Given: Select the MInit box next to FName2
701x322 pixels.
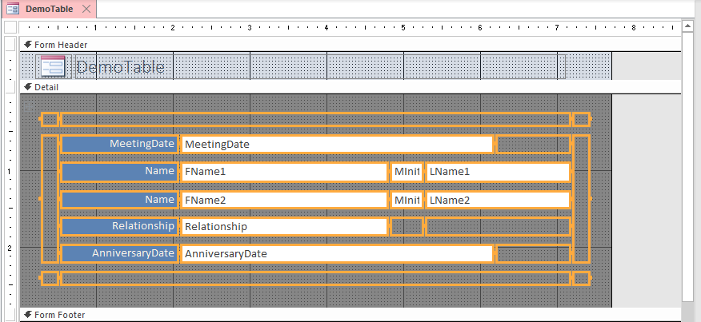Looking at the screenshot, I should coord(407,200).
